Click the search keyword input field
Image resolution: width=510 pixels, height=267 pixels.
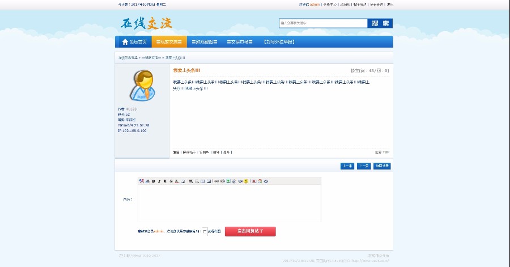point(323,23)
